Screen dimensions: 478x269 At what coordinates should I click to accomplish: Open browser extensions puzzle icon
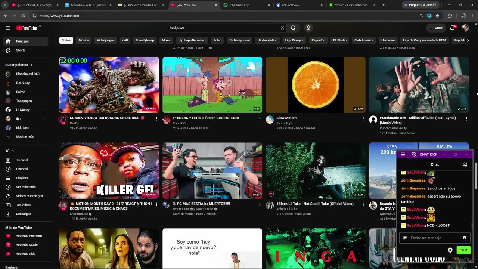point(450,16)
